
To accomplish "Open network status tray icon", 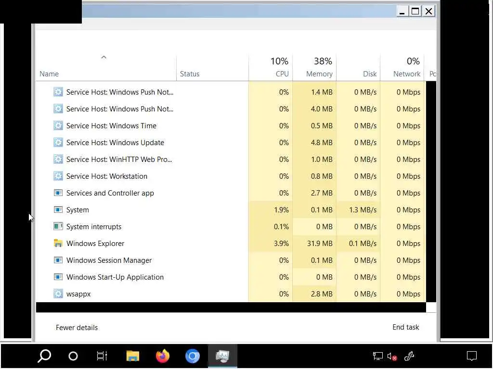I will point(377,356).
